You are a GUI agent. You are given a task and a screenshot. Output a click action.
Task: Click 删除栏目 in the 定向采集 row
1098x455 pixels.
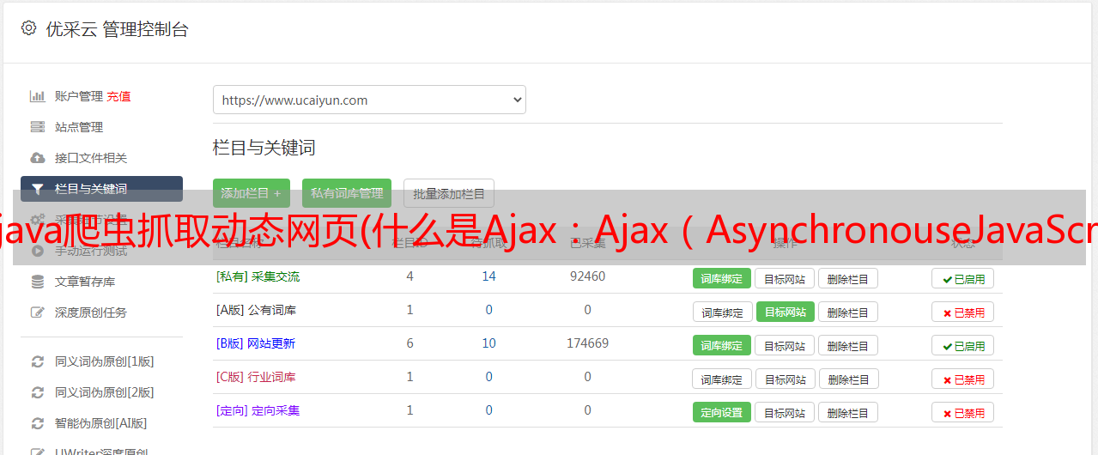click(x=847, y=412)
